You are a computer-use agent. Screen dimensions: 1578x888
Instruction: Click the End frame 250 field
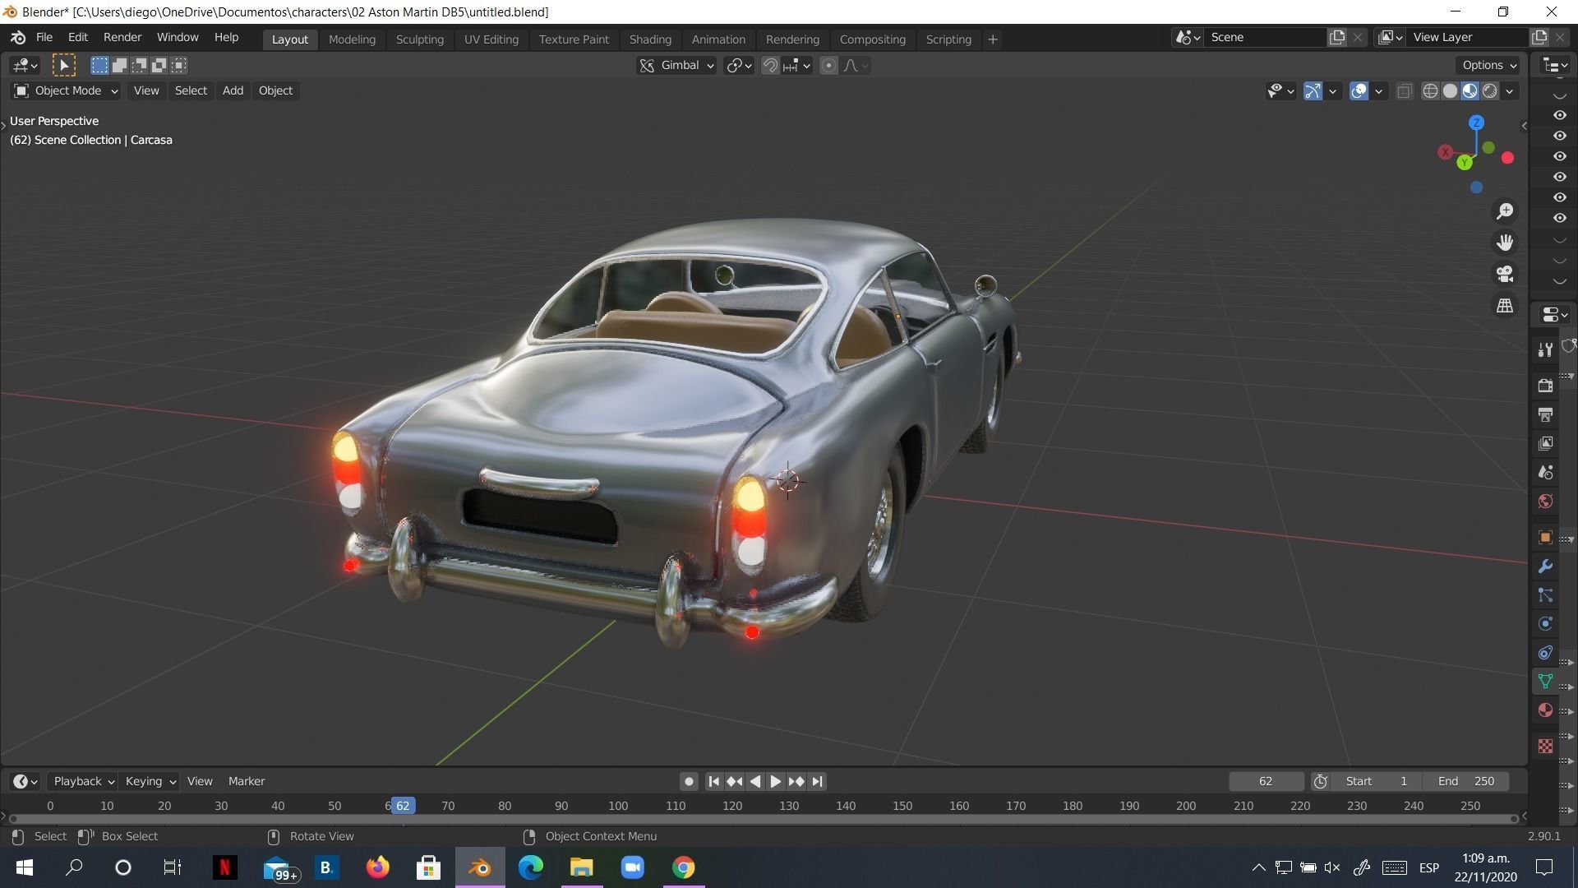coord(1467,781)
